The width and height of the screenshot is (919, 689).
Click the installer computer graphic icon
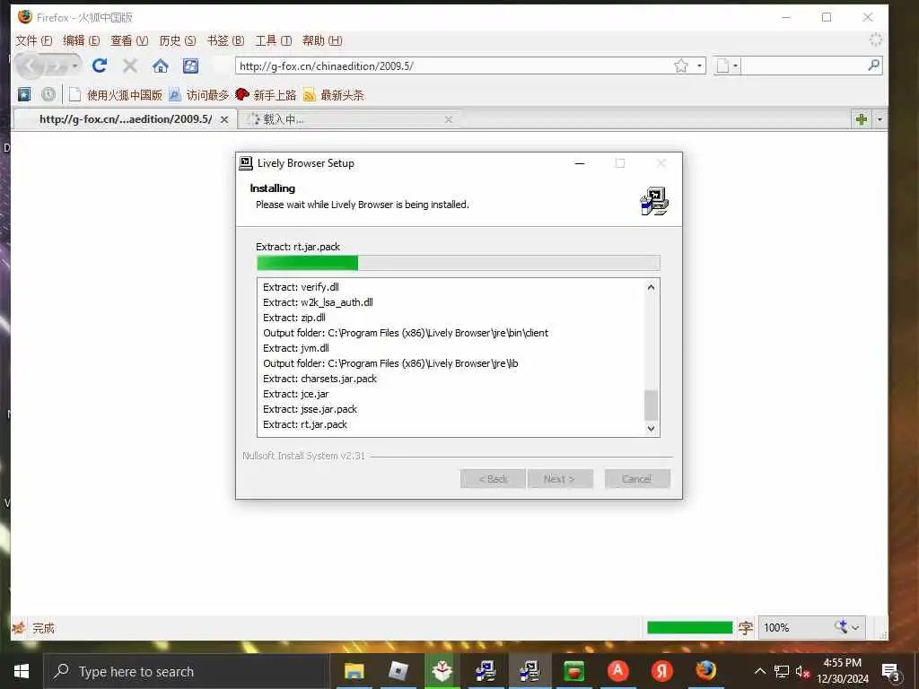tap(654, 201)
